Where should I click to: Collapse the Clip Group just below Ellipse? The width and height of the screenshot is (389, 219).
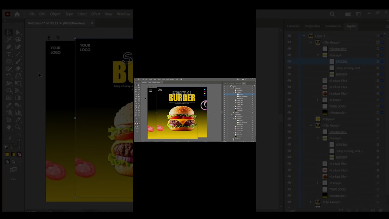[x=311, y=125]
